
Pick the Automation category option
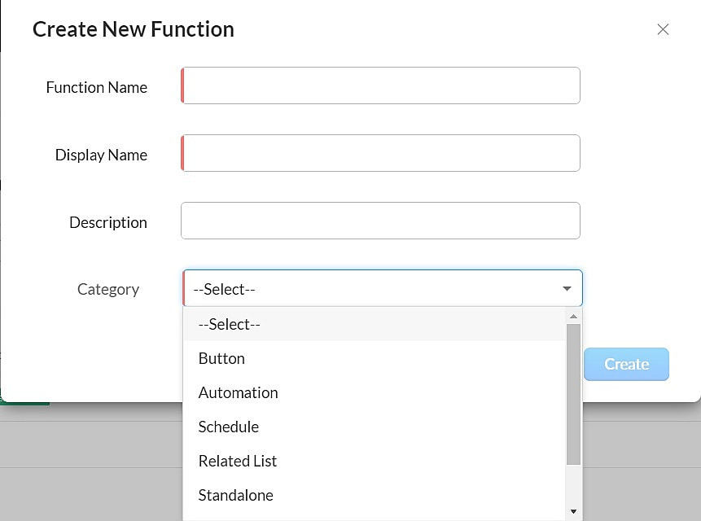[238, 392]
